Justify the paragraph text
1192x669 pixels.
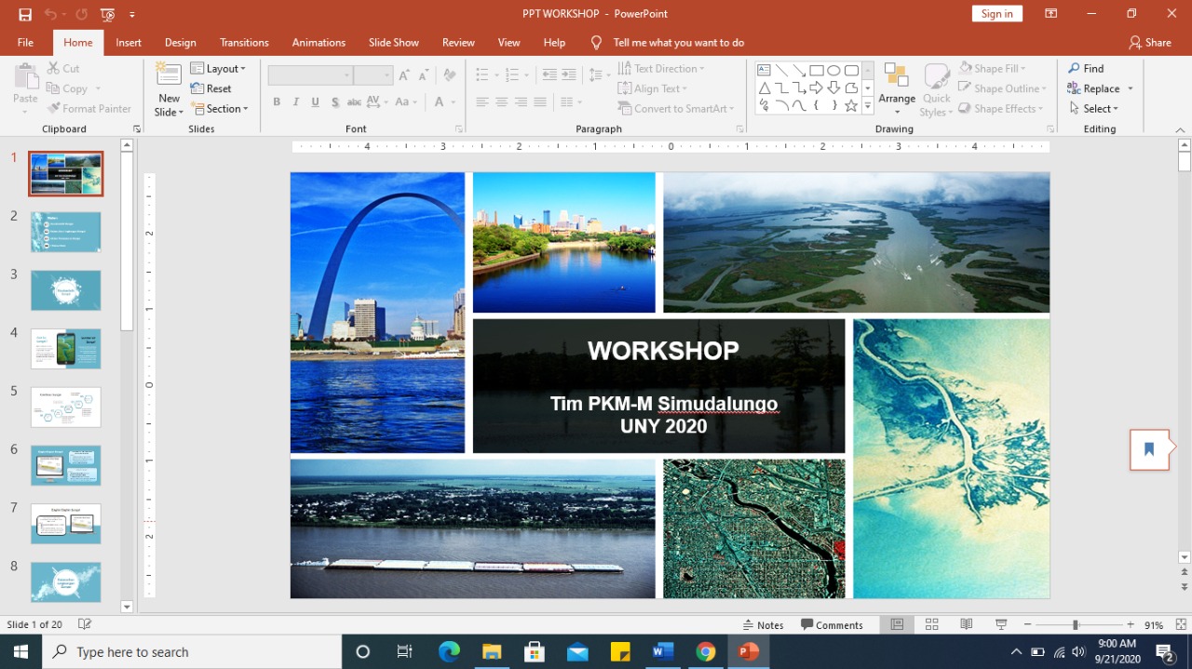tap(540, 102)
